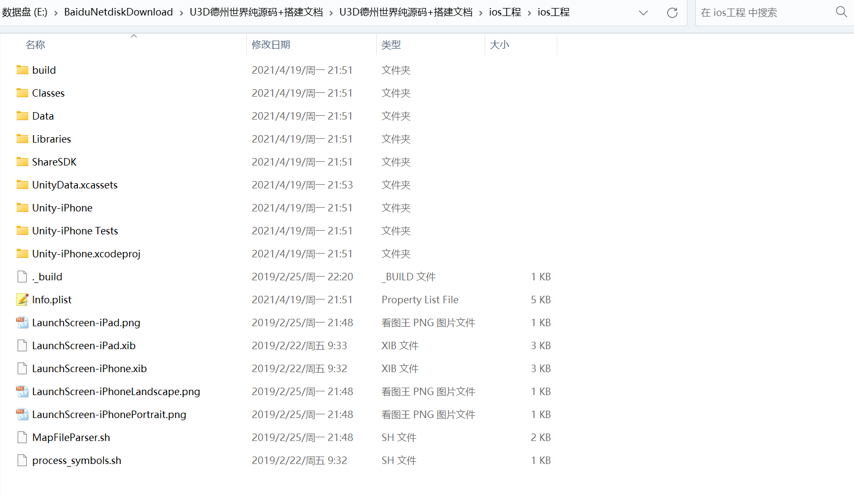Expand the chevron after 数据盘 (E:)
Viewport: 854px width, 496px height.
pyautogui.click(x=56, y=12)
